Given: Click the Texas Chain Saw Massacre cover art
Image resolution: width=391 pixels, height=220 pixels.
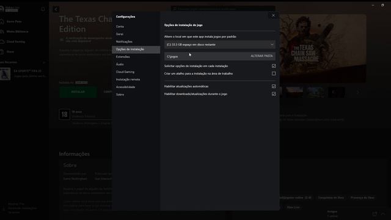Looking at the screenshot, I should click(323, 48).
